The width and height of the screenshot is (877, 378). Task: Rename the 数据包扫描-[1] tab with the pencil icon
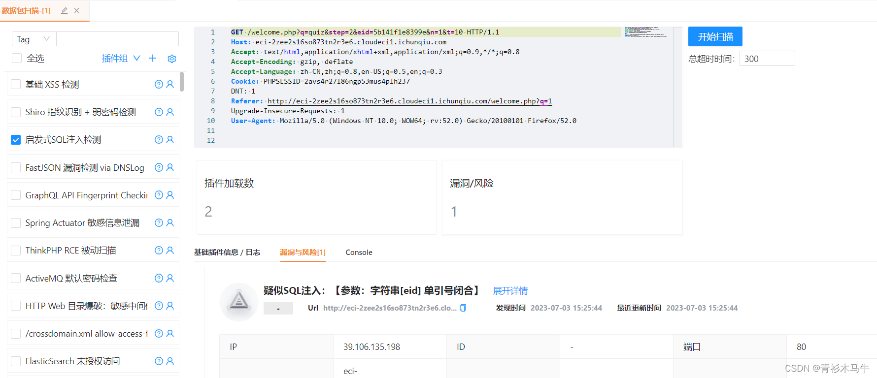(x=64, y=10)
